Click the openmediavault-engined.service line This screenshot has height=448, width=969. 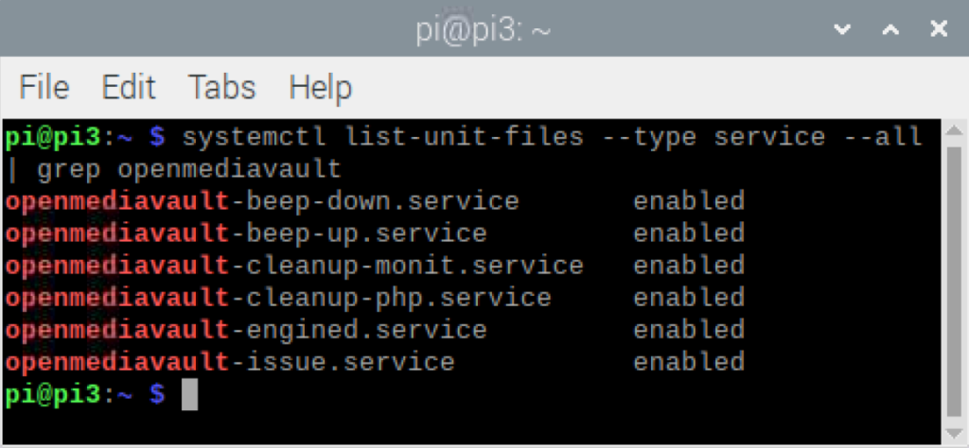[x=246, y=330]
